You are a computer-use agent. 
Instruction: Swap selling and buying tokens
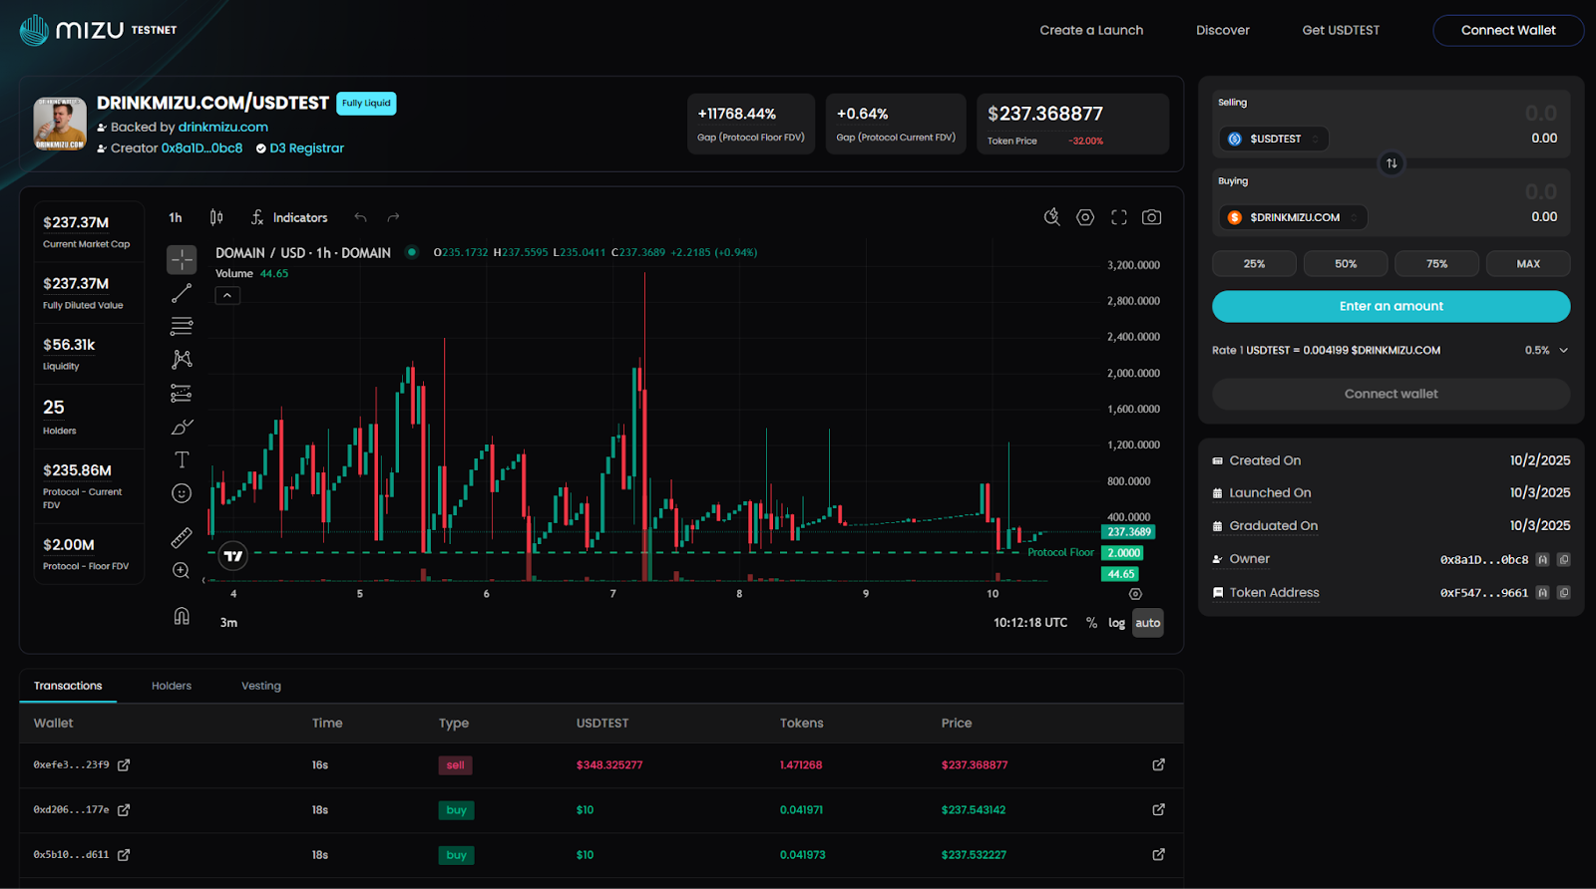1392,163
